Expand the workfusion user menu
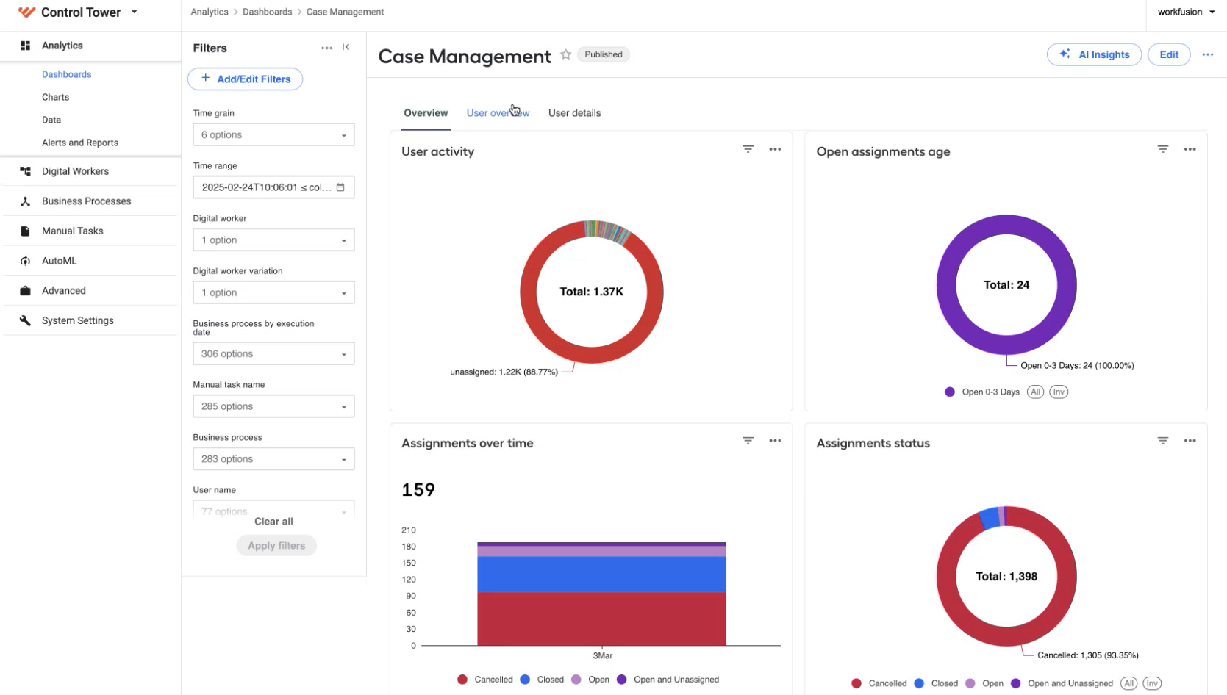The image size is (1227, 695). [1186, 12]
